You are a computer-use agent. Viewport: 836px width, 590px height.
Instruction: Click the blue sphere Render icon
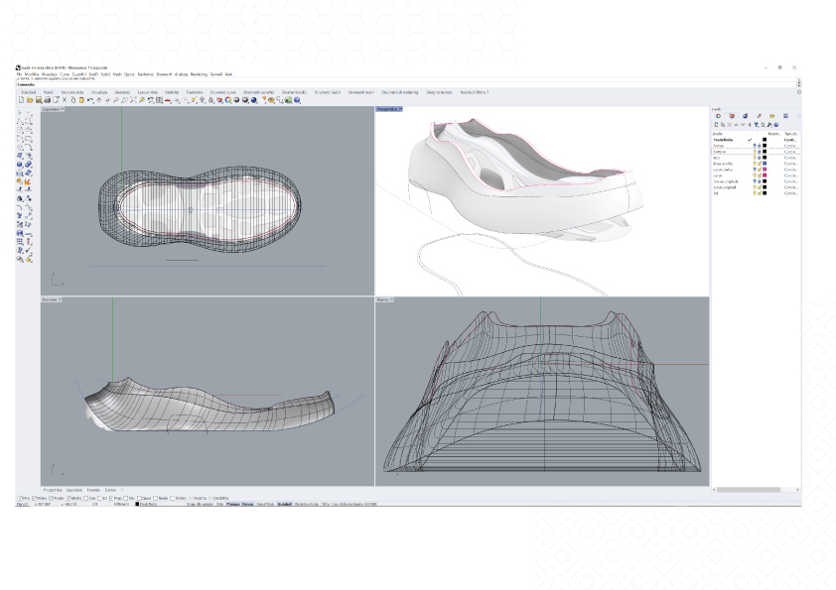coord(254,100)
